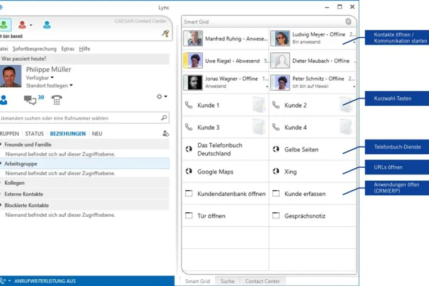Click the magnifier search icon

point(164,118)
